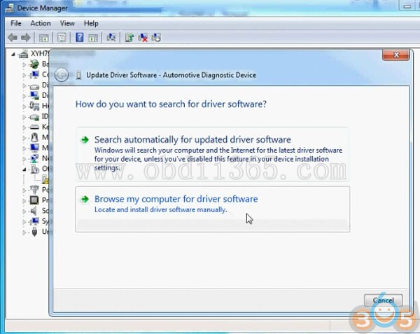Select the unknown device warning icon
This screenshot has height=334, width=420.
[45, 179]
